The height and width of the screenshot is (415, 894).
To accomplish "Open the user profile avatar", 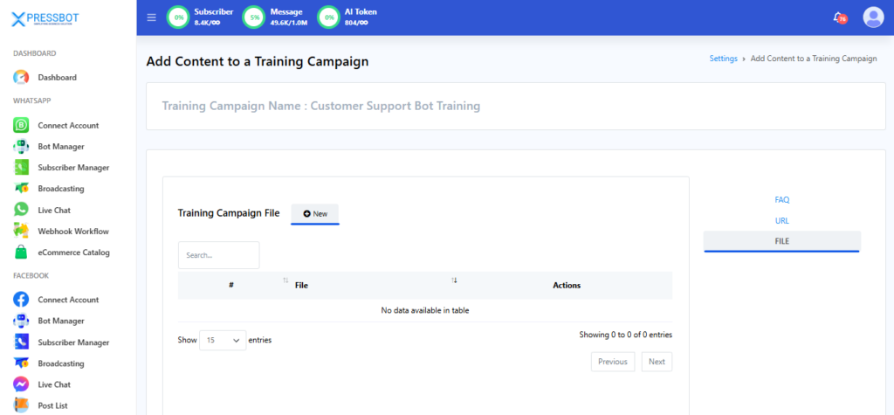I will [873, 17].
